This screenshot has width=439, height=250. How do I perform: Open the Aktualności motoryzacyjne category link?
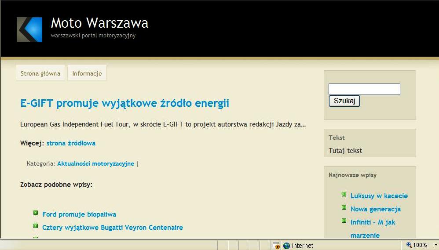tap(95, 164)
